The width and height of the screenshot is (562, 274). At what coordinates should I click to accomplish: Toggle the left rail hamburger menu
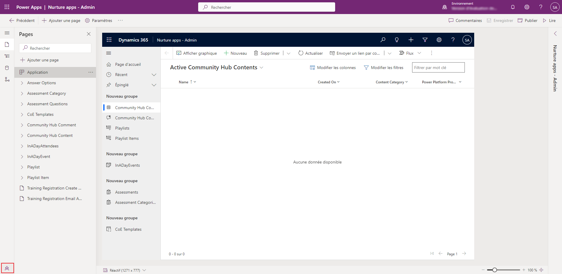(7, 33)
